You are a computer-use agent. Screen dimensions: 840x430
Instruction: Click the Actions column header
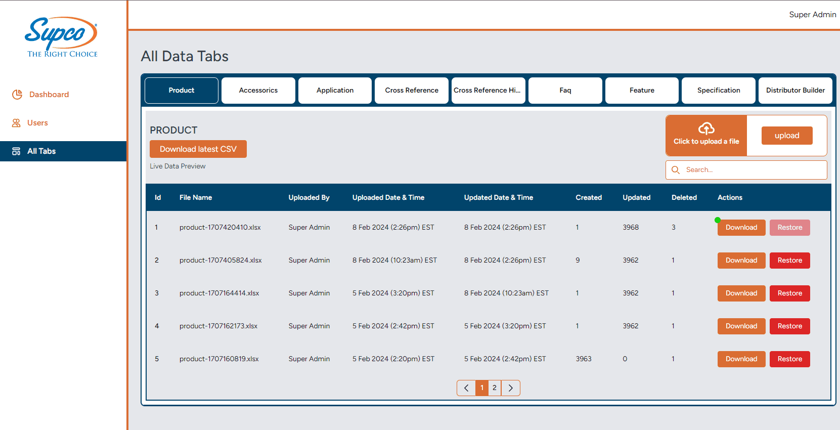[730, 198]
